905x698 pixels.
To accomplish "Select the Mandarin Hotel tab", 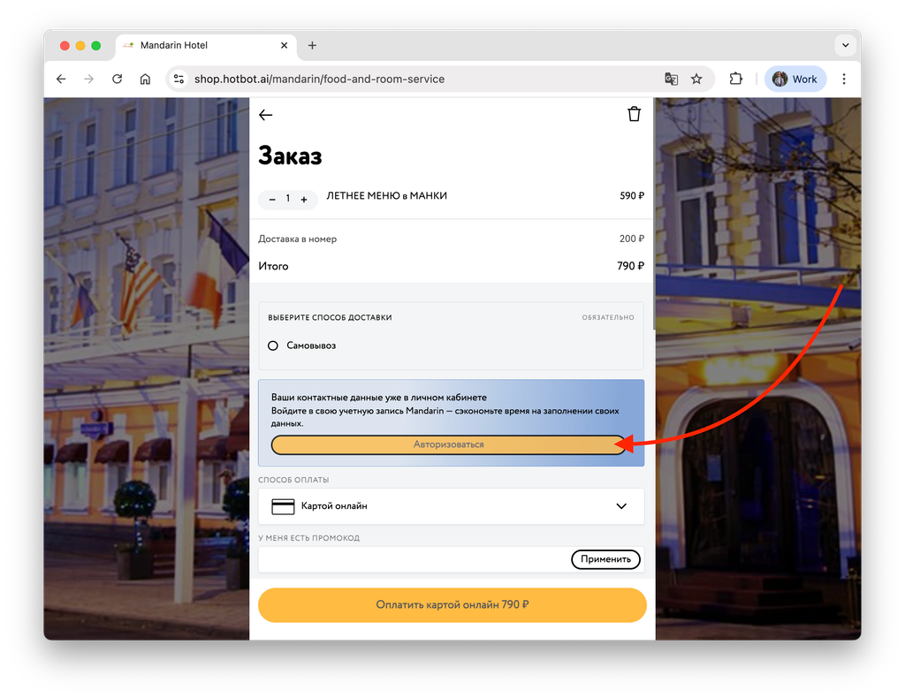I will pyautogui.click(x=207, y=46).
